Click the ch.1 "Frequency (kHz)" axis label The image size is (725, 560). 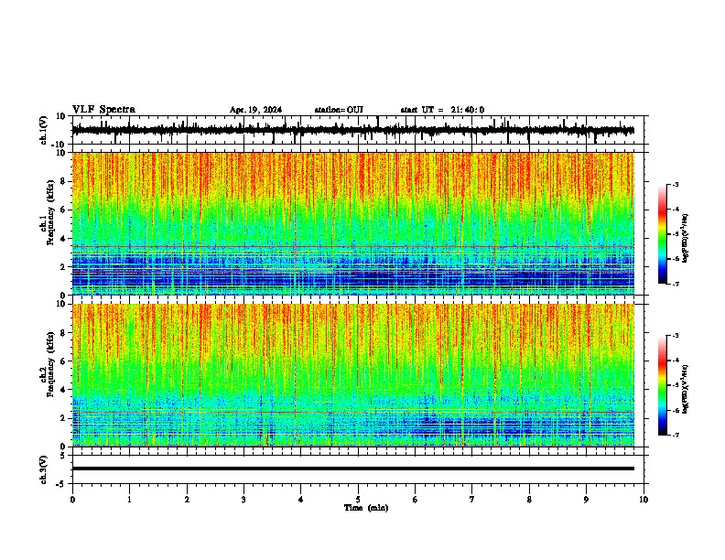tap(50, 212)
